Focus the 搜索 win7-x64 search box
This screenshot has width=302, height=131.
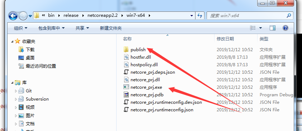[x=250, y=15]
